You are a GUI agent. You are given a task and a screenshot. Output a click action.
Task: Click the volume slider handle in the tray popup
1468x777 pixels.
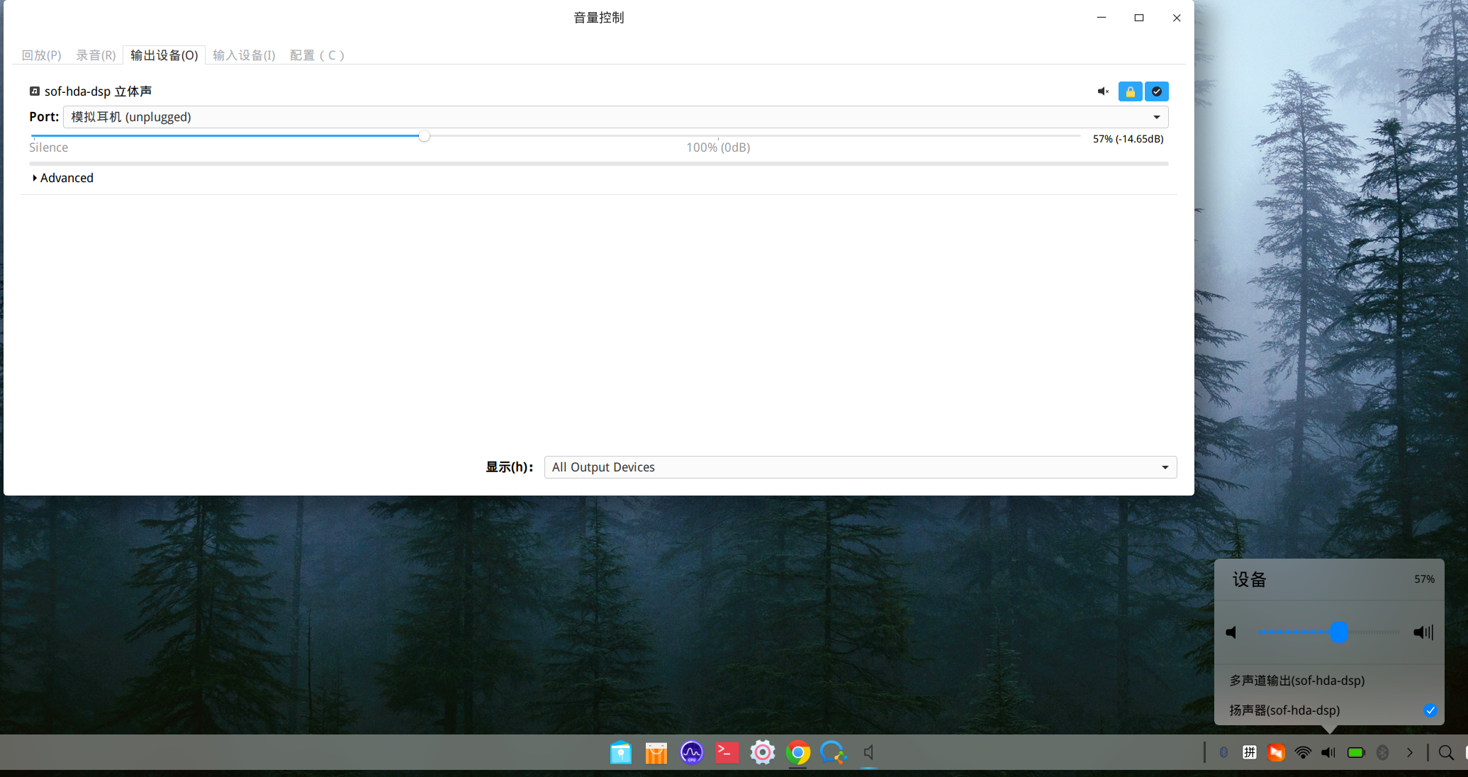pyautogui.click(x=1338, y=632)
